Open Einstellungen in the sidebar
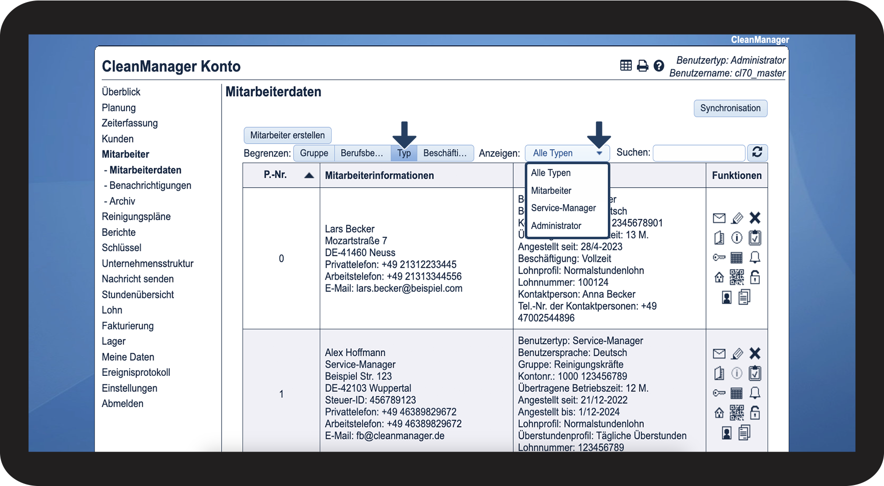The height and width of the screenshot is (486, 884). [x=130, y=388]
